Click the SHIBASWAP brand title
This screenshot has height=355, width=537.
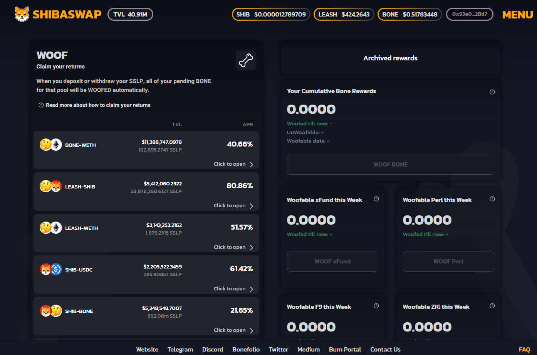[x=67, y=15]
